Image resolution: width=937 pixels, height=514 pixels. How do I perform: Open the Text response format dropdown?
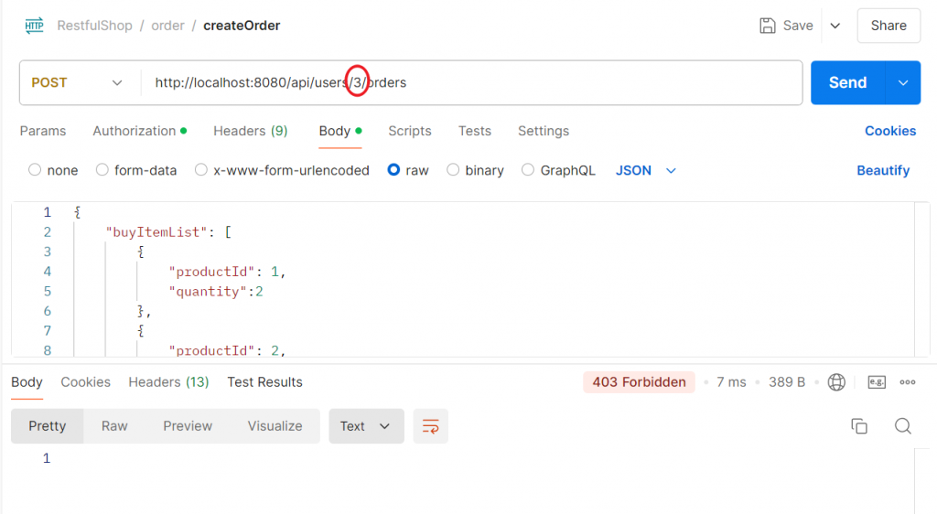click(366, 426)
